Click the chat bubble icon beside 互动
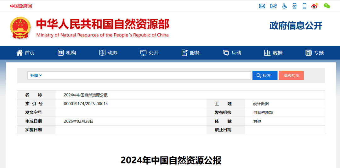This screenshot has height=168, width=340. pyautogui.click(x=226, y=53)
